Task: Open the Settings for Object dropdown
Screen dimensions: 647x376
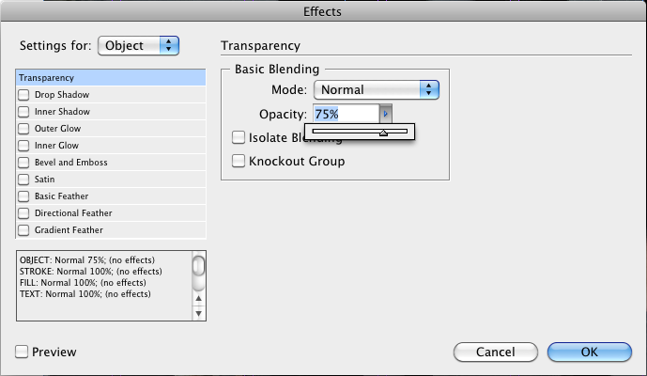Action: (x=138, y=44)
